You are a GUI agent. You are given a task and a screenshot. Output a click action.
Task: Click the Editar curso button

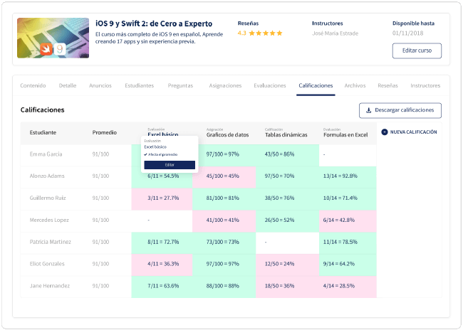(x=417, y=50)
